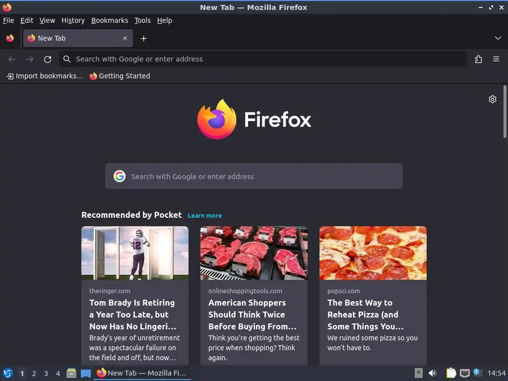508x381 pixels.
Task: Click the notification alert tray icon
Action: (x=477, y=373)
